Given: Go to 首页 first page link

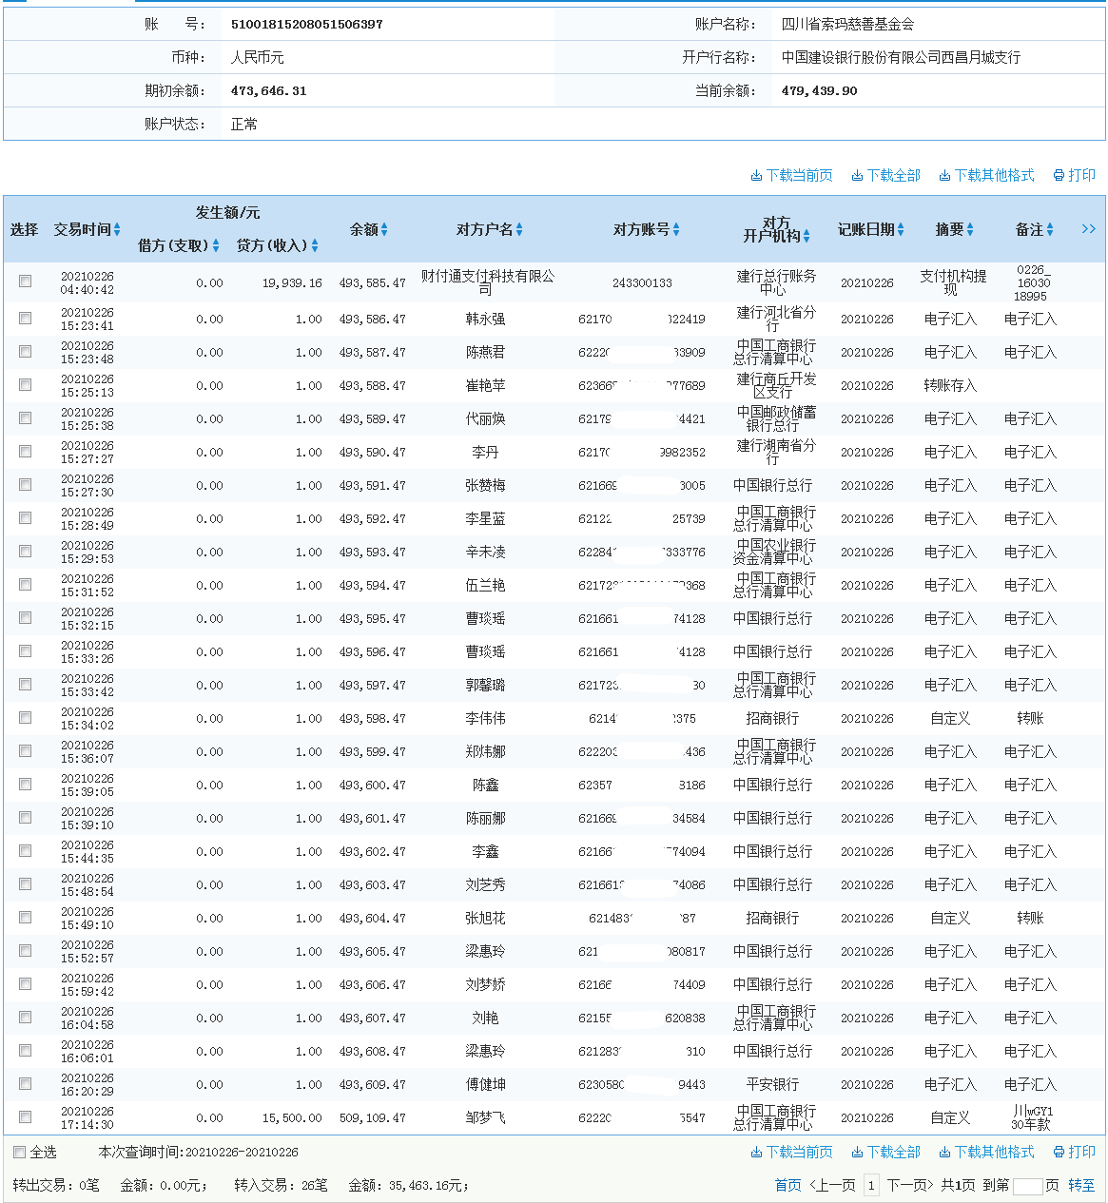Looking at the screenshot, I should [787, 1186].
